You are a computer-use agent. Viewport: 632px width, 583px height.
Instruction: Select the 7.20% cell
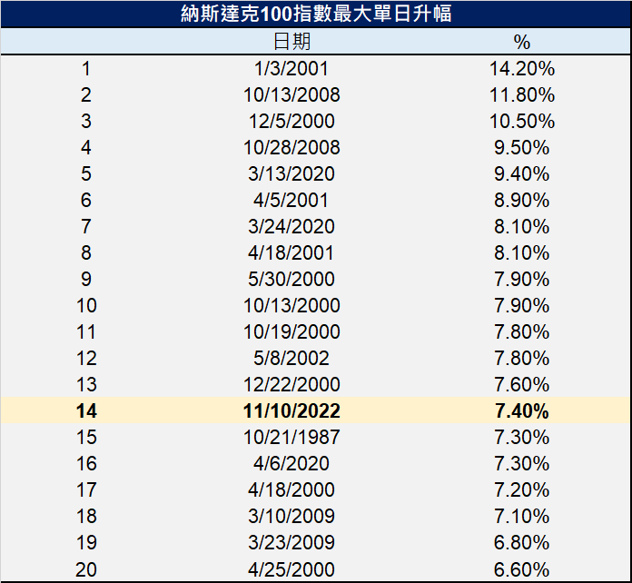click(x=522, y=489)
